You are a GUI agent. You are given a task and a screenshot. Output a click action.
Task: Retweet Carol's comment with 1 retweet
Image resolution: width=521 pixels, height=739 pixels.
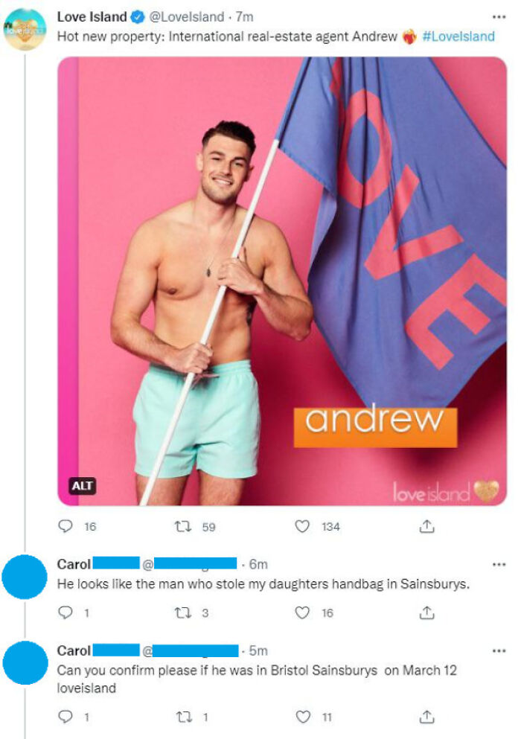(183, 717)
